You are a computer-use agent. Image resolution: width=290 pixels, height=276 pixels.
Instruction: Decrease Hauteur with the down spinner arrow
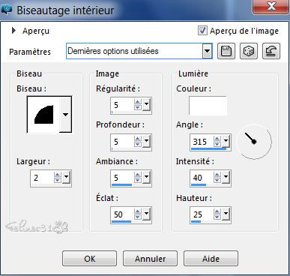coord(217,217)
